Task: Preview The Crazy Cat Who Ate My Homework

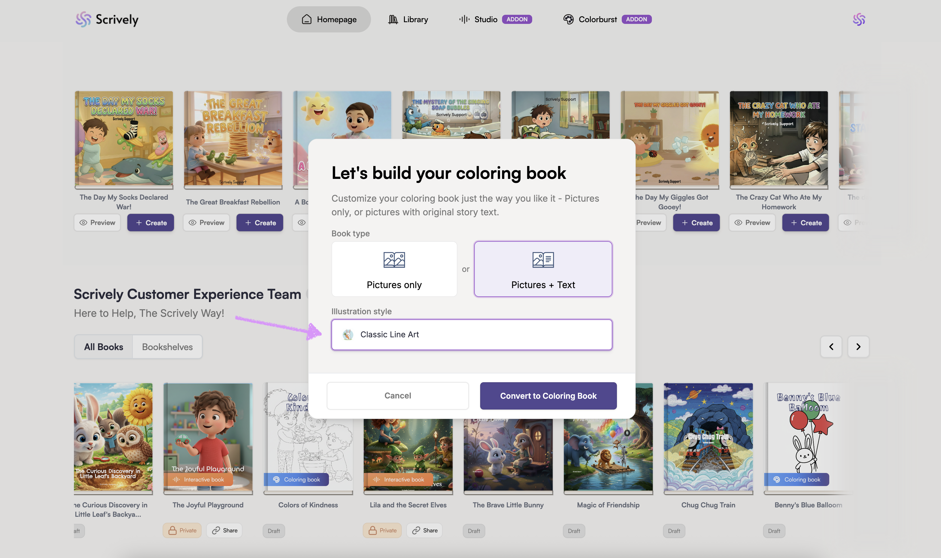Action: coord(752,223)
